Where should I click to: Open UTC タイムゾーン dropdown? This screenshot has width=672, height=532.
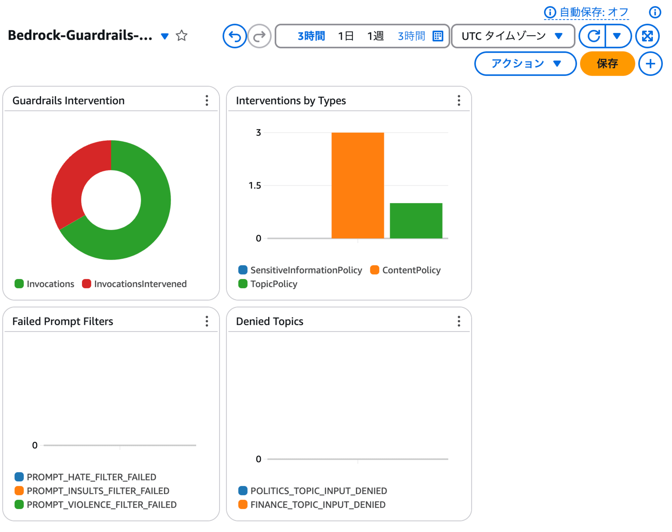click(513, 36)
